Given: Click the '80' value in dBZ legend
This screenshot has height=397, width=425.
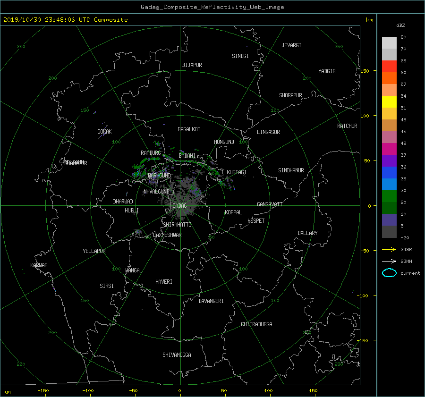Looking at the screenshot, I should [x=403, y=37].
